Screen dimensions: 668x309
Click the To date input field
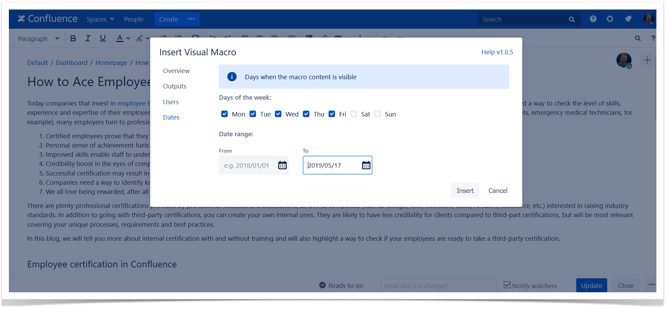click(x=337, y=165)
